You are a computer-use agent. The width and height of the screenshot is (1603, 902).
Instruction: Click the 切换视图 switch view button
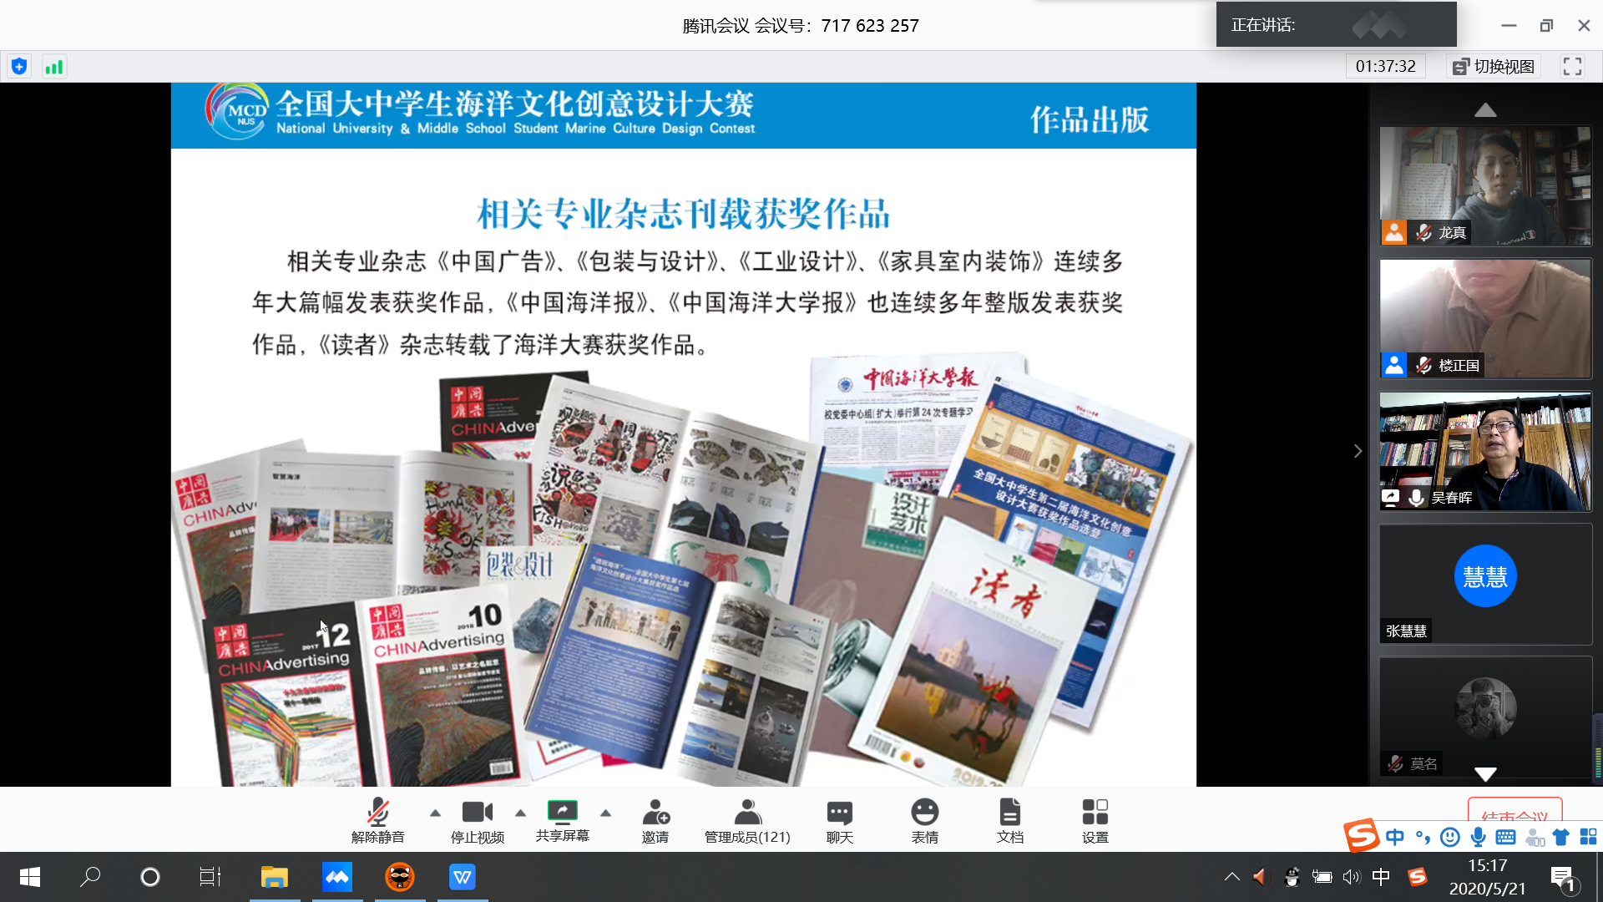click(1494, 67)
